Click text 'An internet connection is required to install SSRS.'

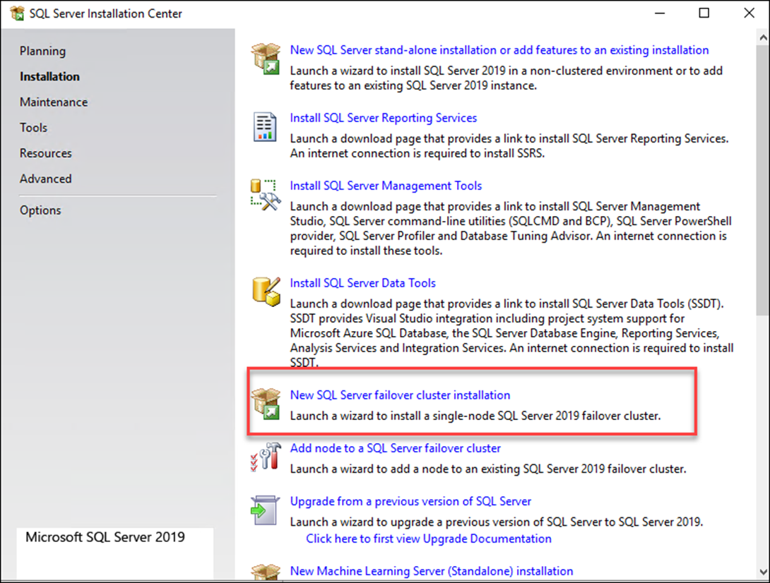(x=417, y=153)
